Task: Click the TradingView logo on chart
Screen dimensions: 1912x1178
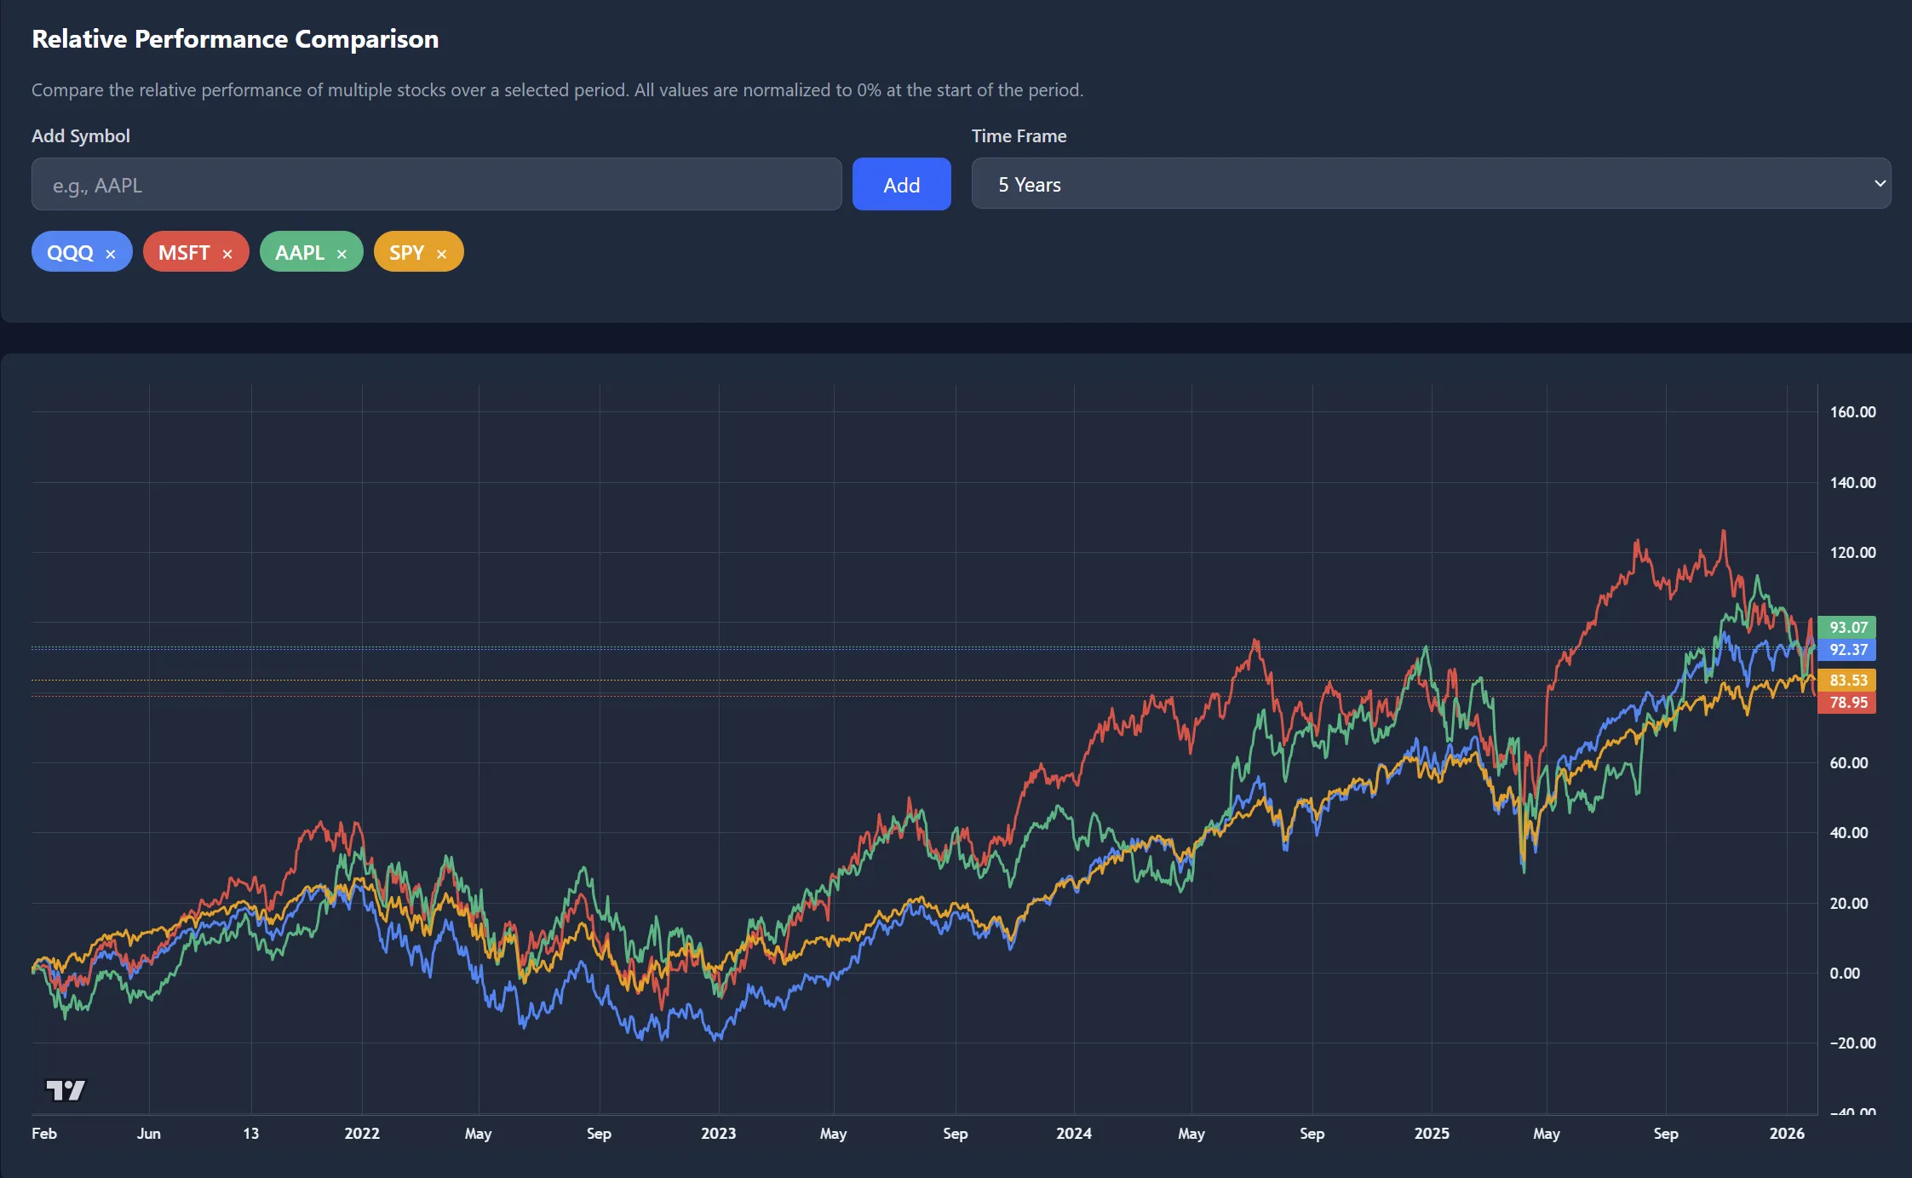Action: pos(66,1089)
